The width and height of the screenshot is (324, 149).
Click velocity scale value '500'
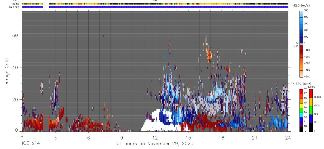[x=306, y=10]
